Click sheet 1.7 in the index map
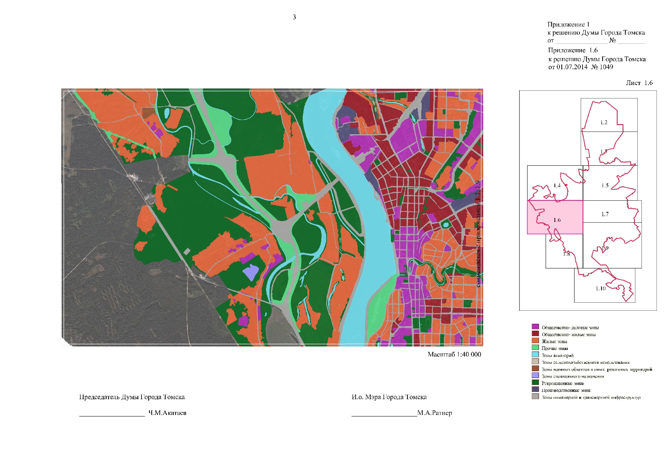Screen dimensions: 670x468 tap(612, 212)
